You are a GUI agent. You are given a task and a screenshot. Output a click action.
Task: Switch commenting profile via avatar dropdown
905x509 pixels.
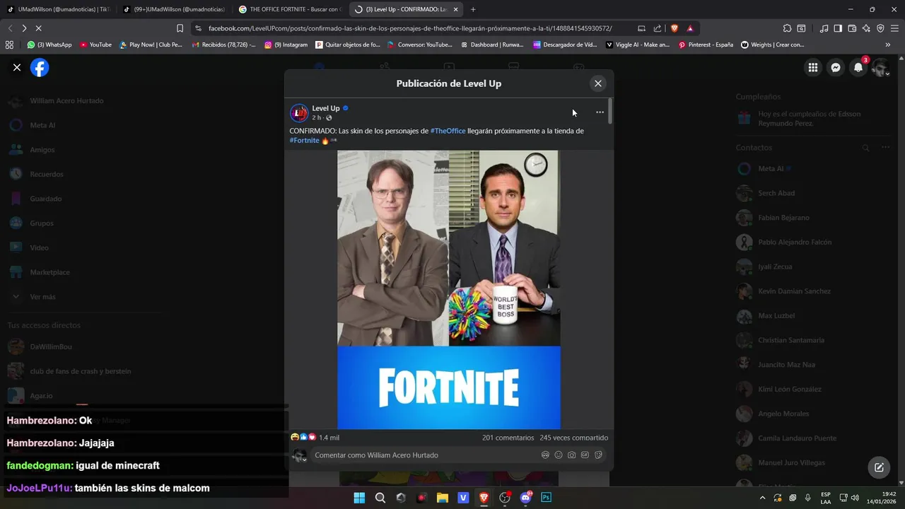(x=300, y=456)
